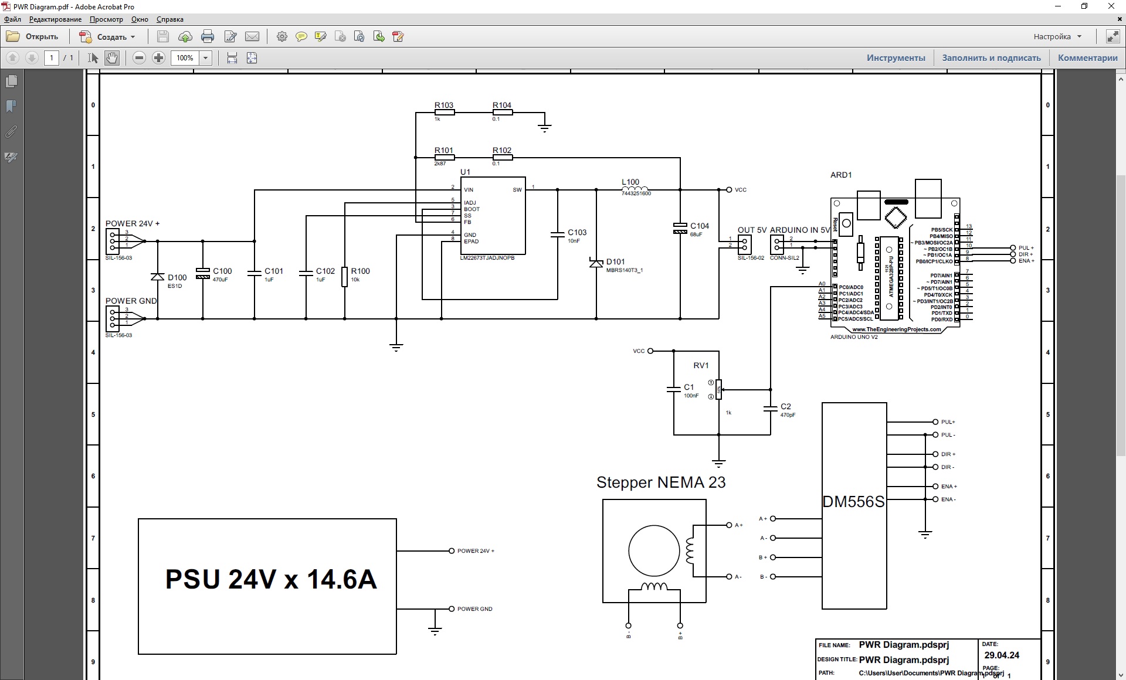Image resolution: width=1126 pixels, height=680 pixels.
Task: Toggle read mode full-screen icon
Action: 1113,36
